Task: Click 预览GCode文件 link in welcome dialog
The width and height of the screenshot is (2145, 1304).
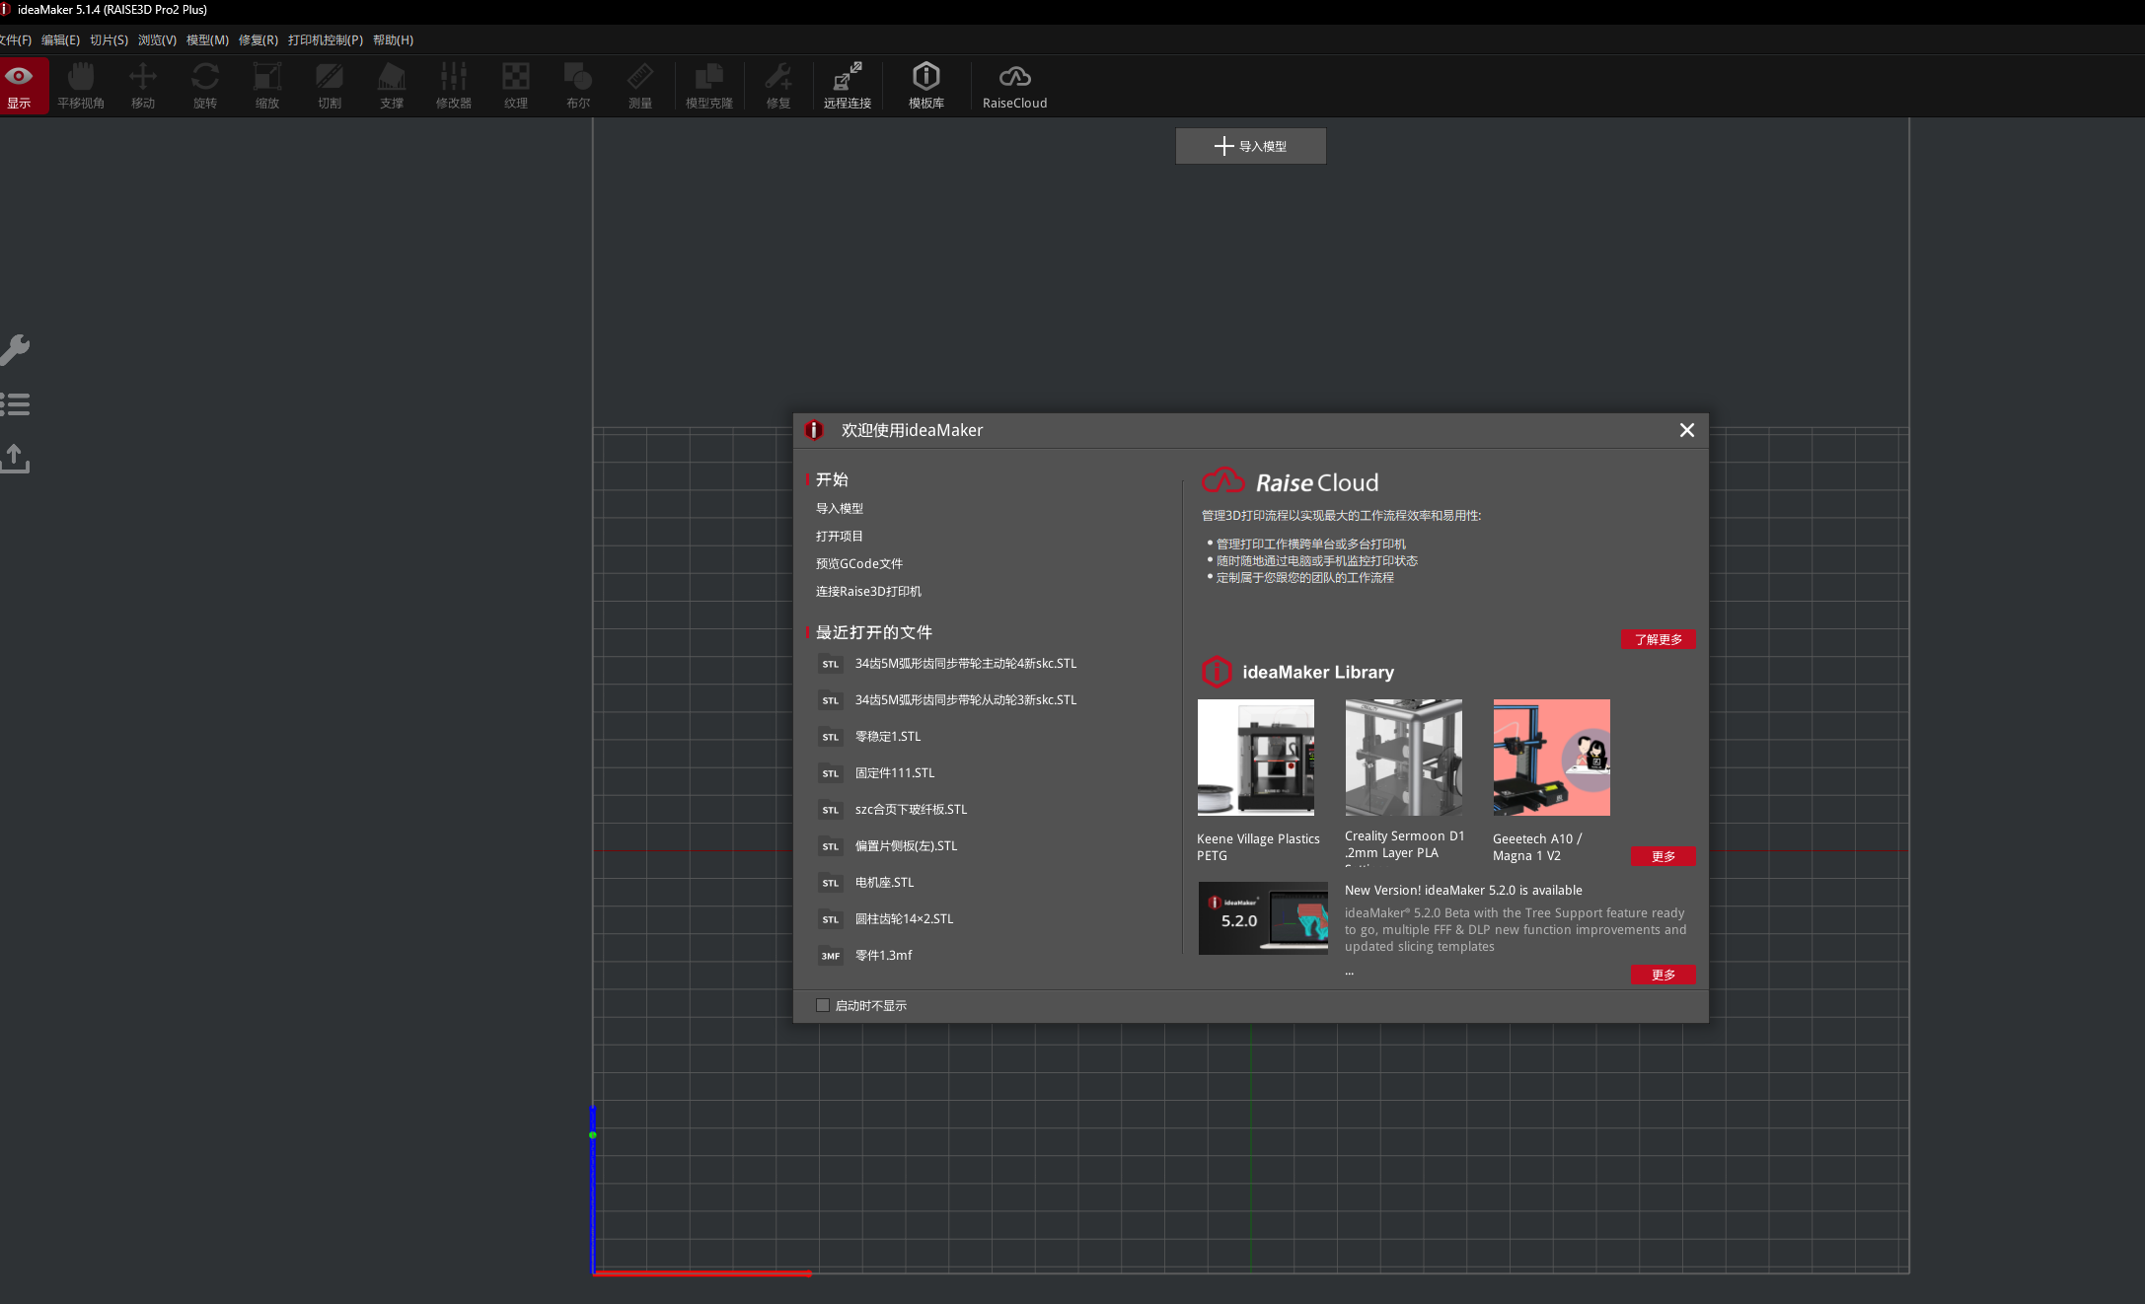Action: coord(858,564)
